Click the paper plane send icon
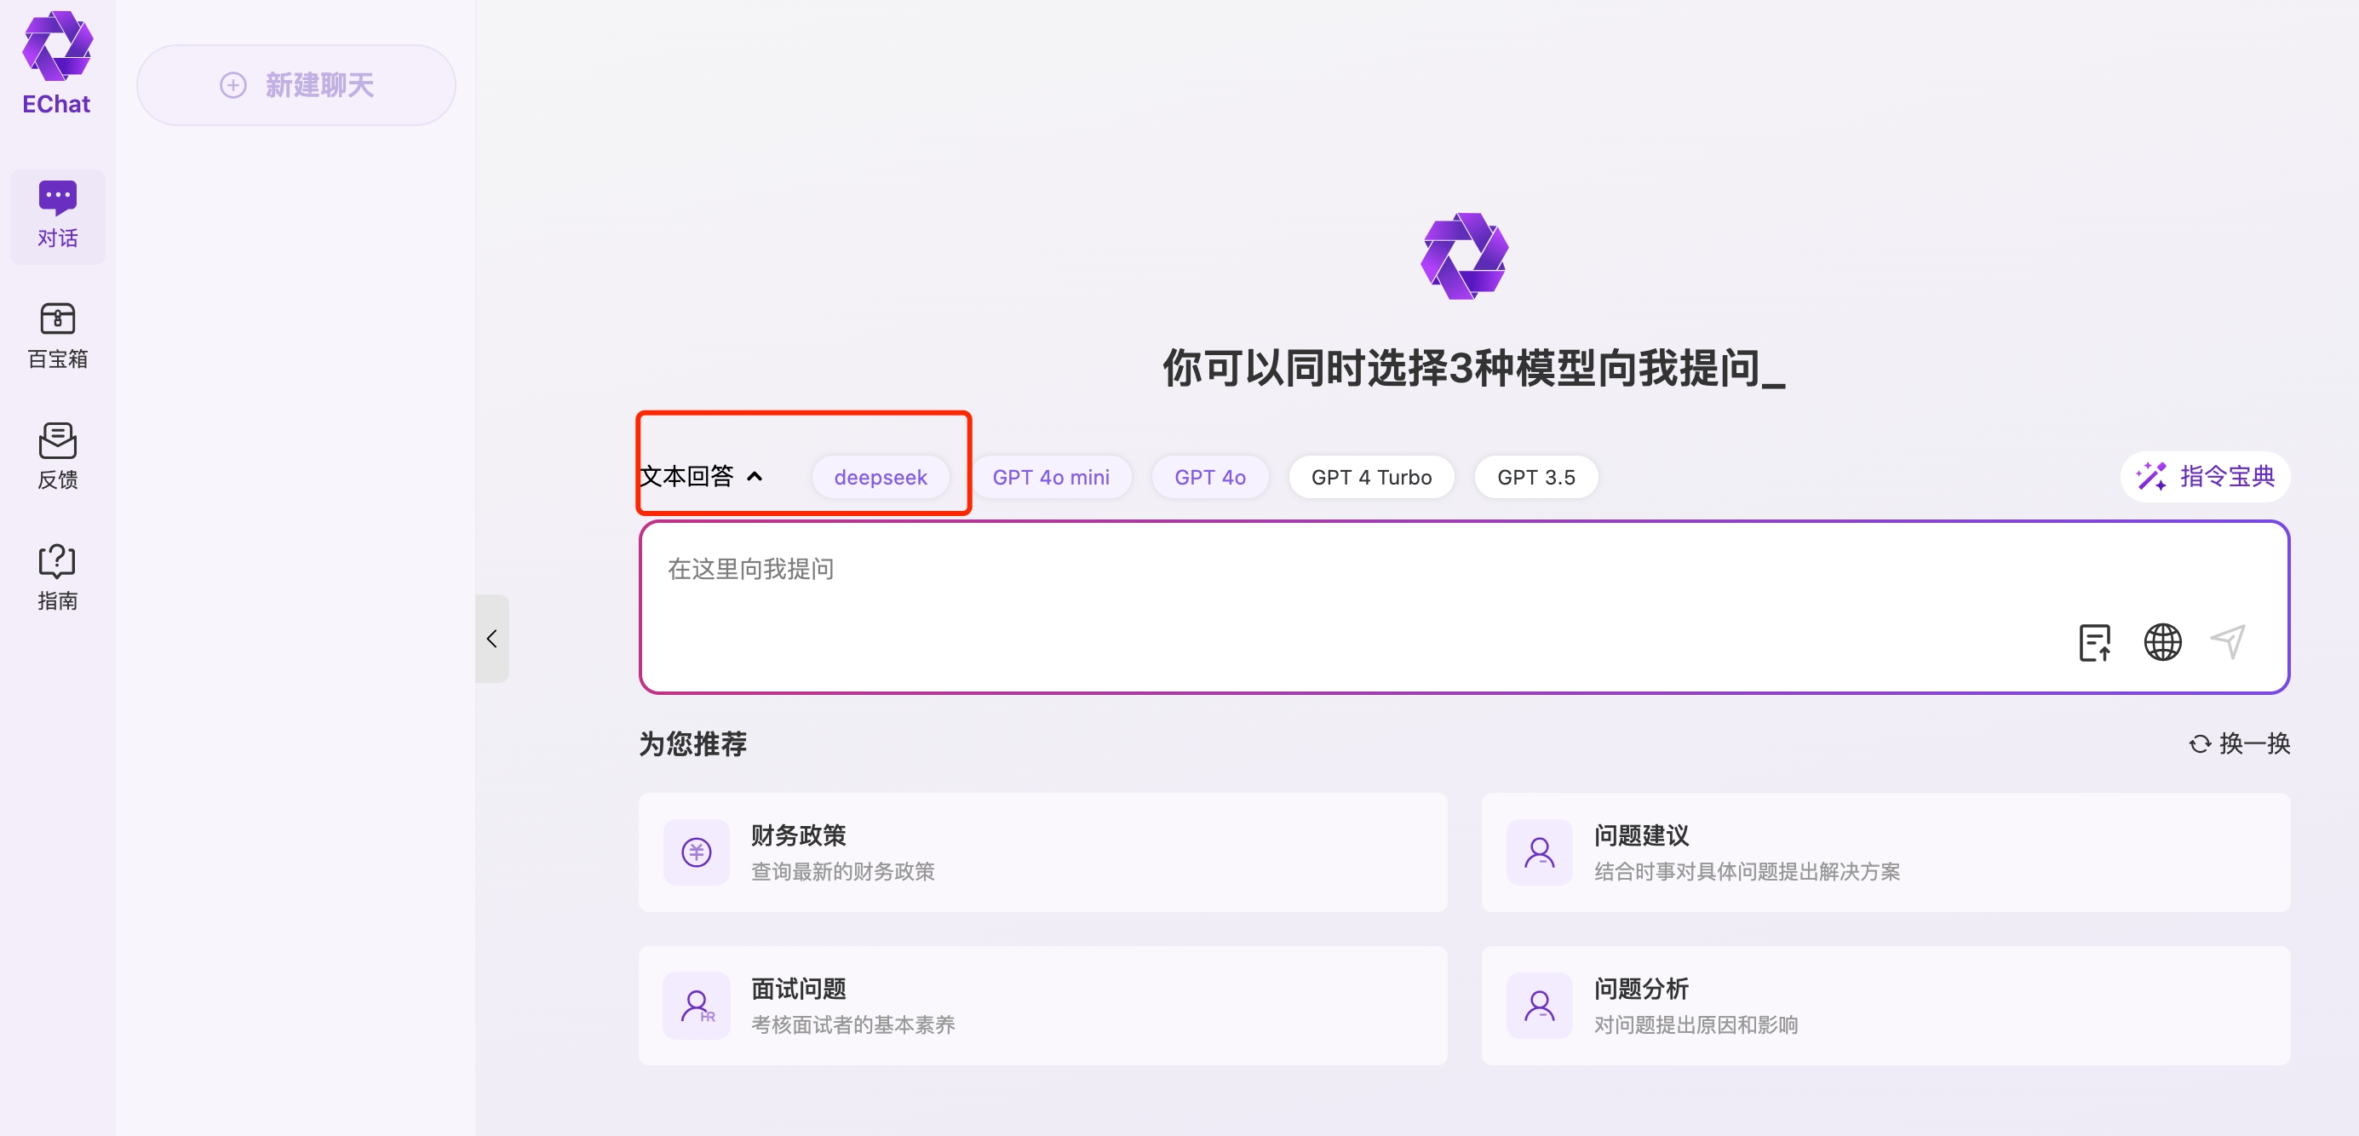This screenshot has height=1136, width=2359. coord(2227,642)
